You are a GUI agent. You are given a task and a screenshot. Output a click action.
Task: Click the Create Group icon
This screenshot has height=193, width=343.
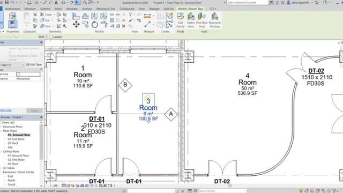169,16
